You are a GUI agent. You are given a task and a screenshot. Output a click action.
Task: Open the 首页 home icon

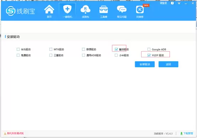click(x=49, y=9)
